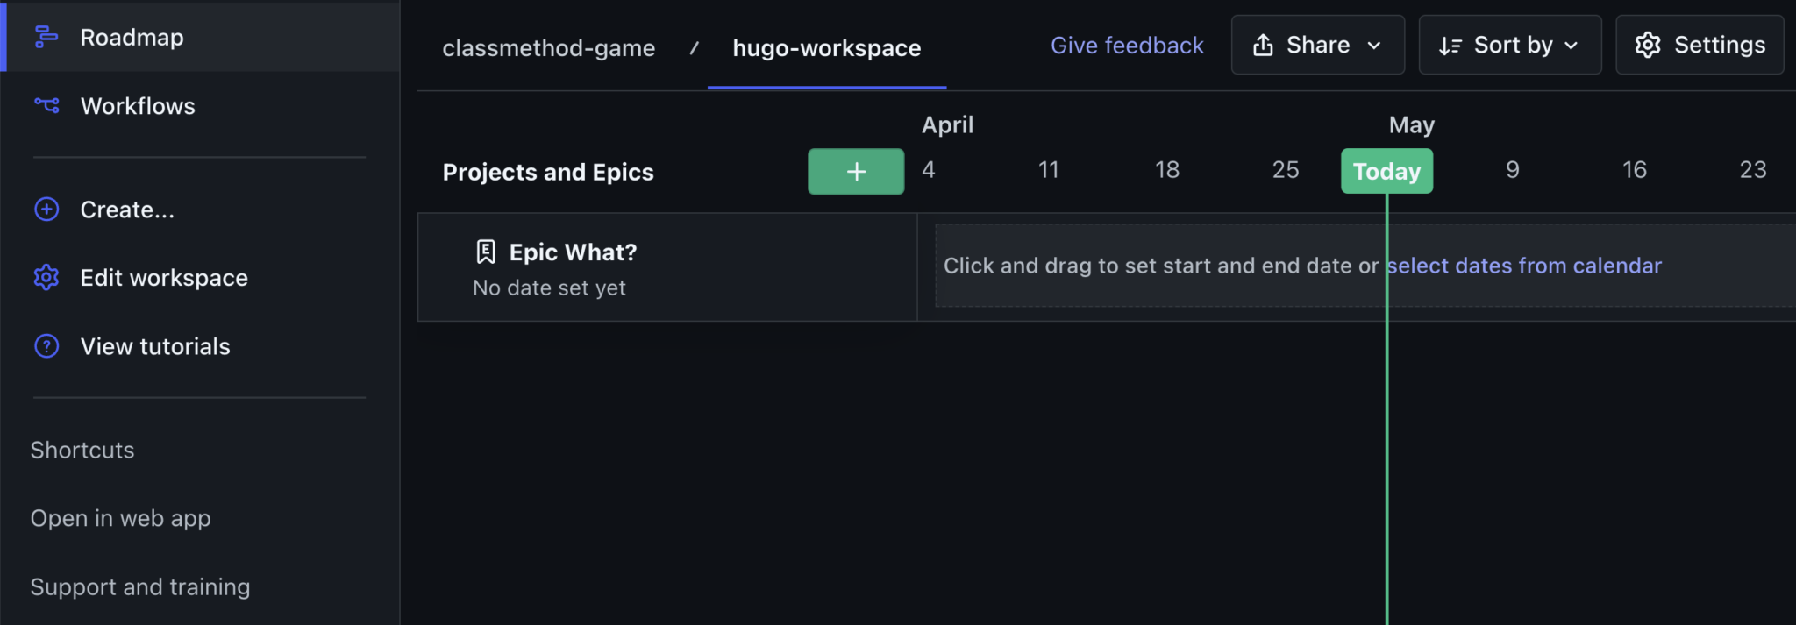Open Edit workspace via the gear icon

coord(46,277)
